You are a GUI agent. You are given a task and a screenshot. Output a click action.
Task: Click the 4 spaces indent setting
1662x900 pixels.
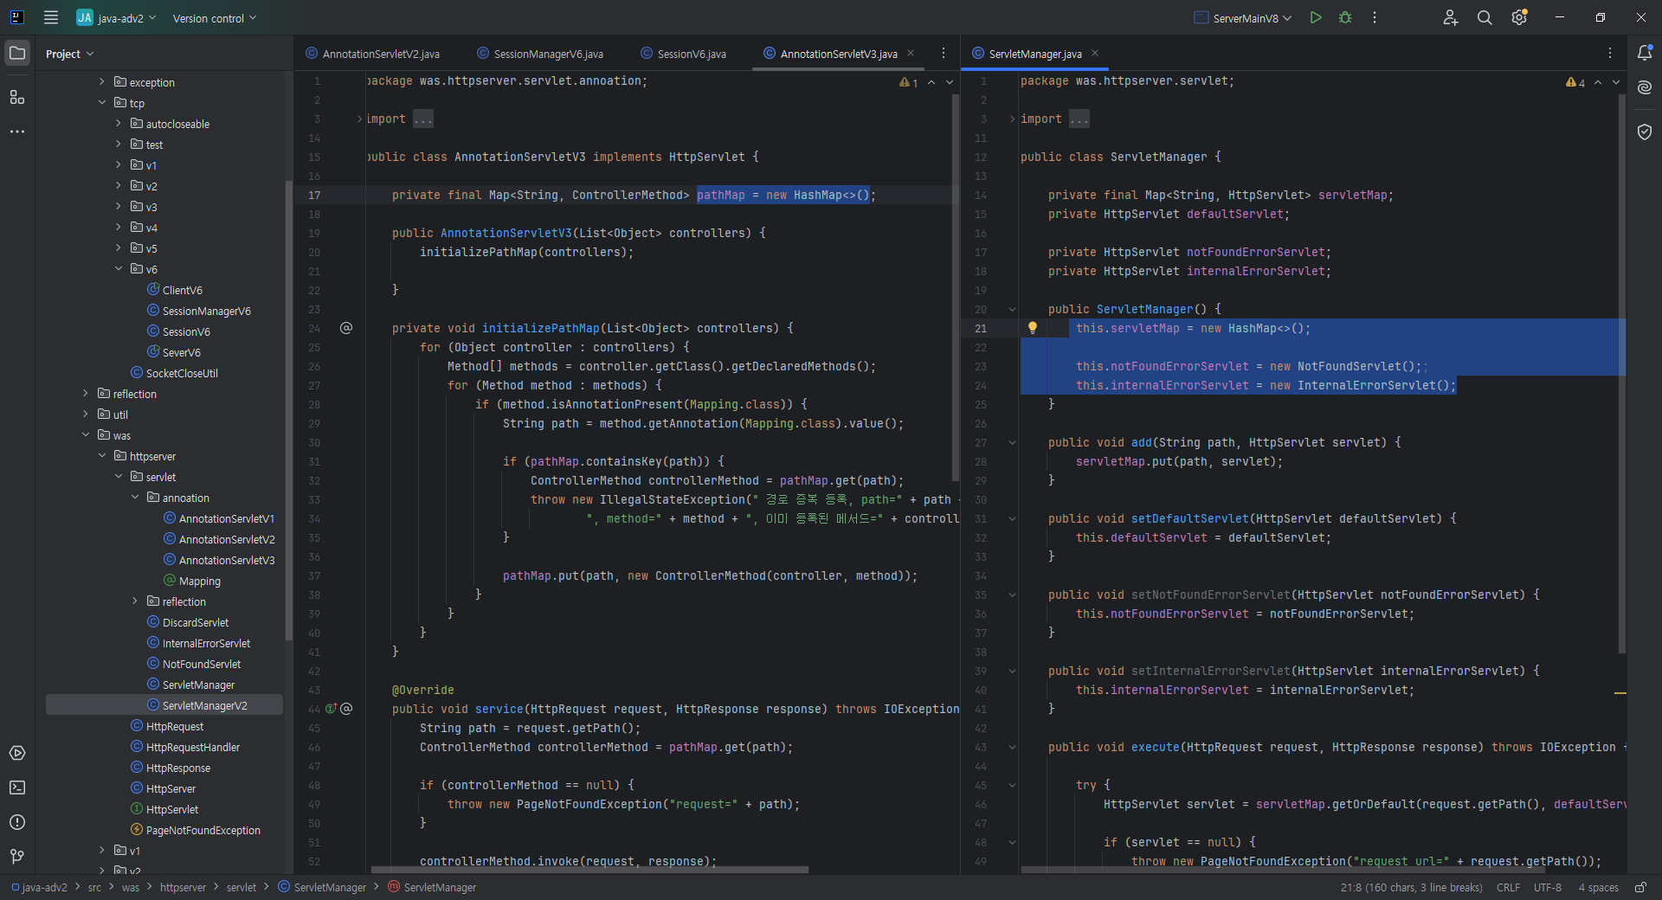(x=1598, y=887)
